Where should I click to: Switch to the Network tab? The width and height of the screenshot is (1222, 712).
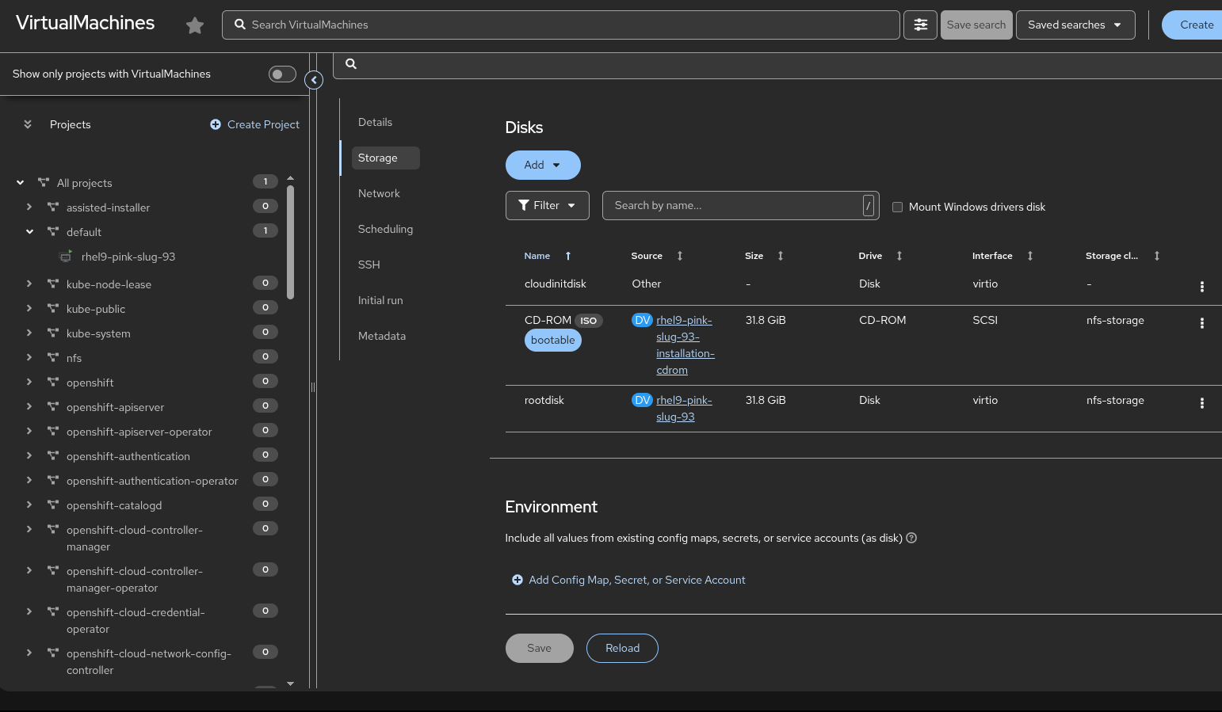coord(379,194)
